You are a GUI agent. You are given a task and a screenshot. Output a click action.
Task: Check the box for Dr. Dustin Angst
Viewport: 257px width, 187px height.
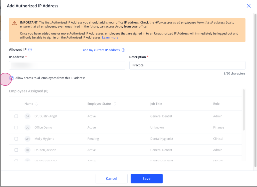tap(16, 116)
